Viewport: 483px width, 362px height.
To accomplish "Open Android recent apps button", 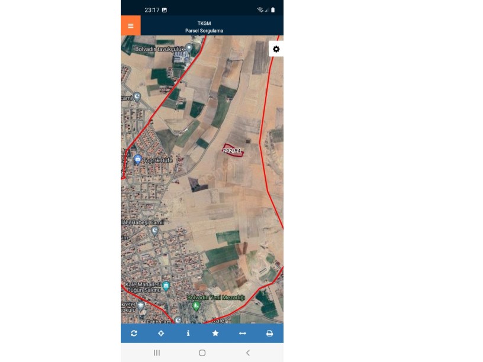I will tap(157, 353).
